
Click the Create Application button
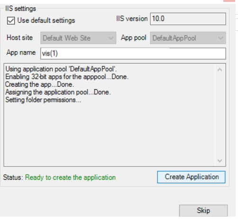click(x=191, y=177)
